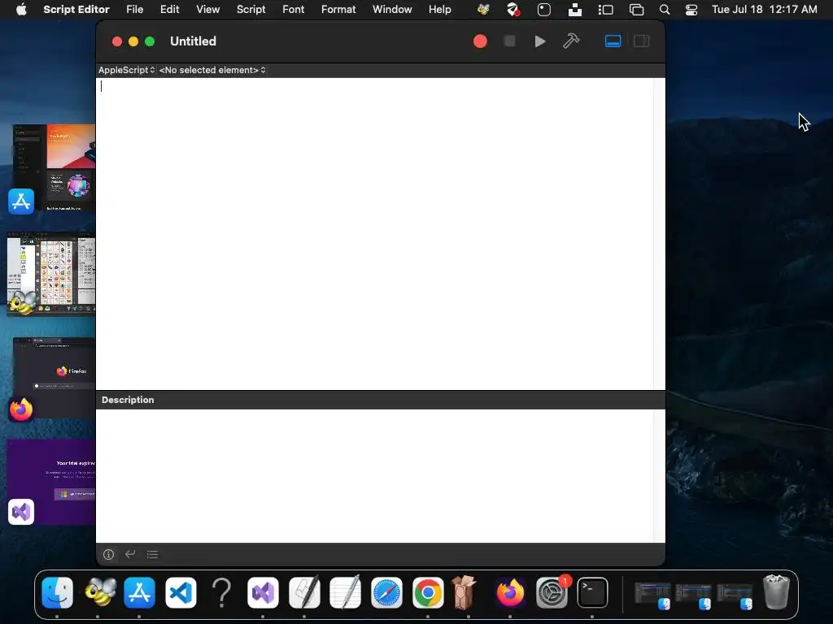Open the File menu
The height and width of the screenshot is (624, 833).
point(134,10)
